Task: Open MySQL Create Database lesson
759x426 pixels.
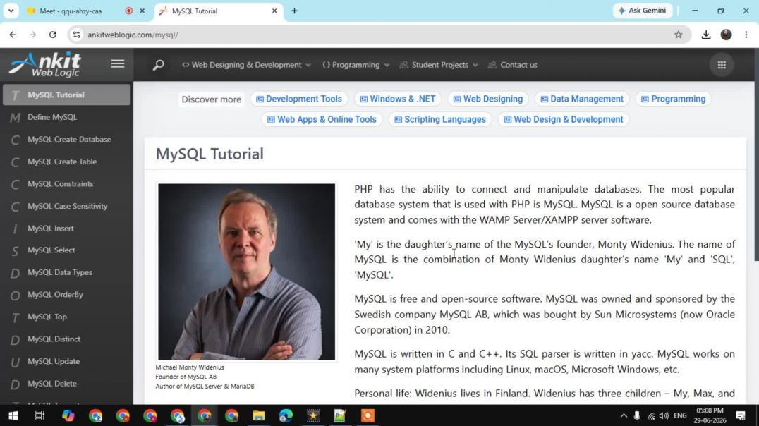Action: (x=67, y=140)
